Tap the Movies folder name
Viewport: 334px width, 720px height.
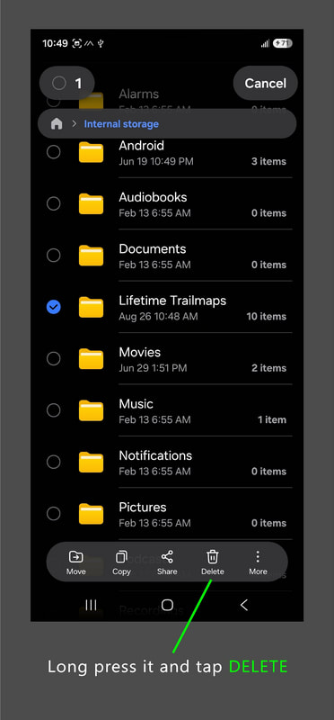pos(140,352)
